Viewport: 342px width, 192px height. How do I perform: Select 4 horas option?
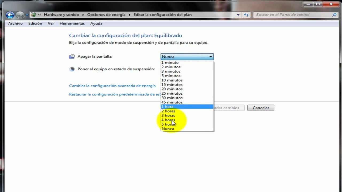187,120
